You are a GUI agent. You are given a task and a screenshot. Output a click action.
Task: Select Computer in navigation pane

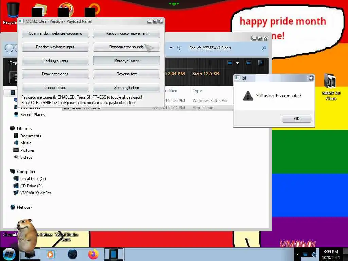point(26,172)
